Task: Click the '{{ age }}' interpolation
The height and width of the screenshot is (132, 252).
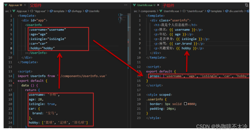Action: [x=178, y=34]
